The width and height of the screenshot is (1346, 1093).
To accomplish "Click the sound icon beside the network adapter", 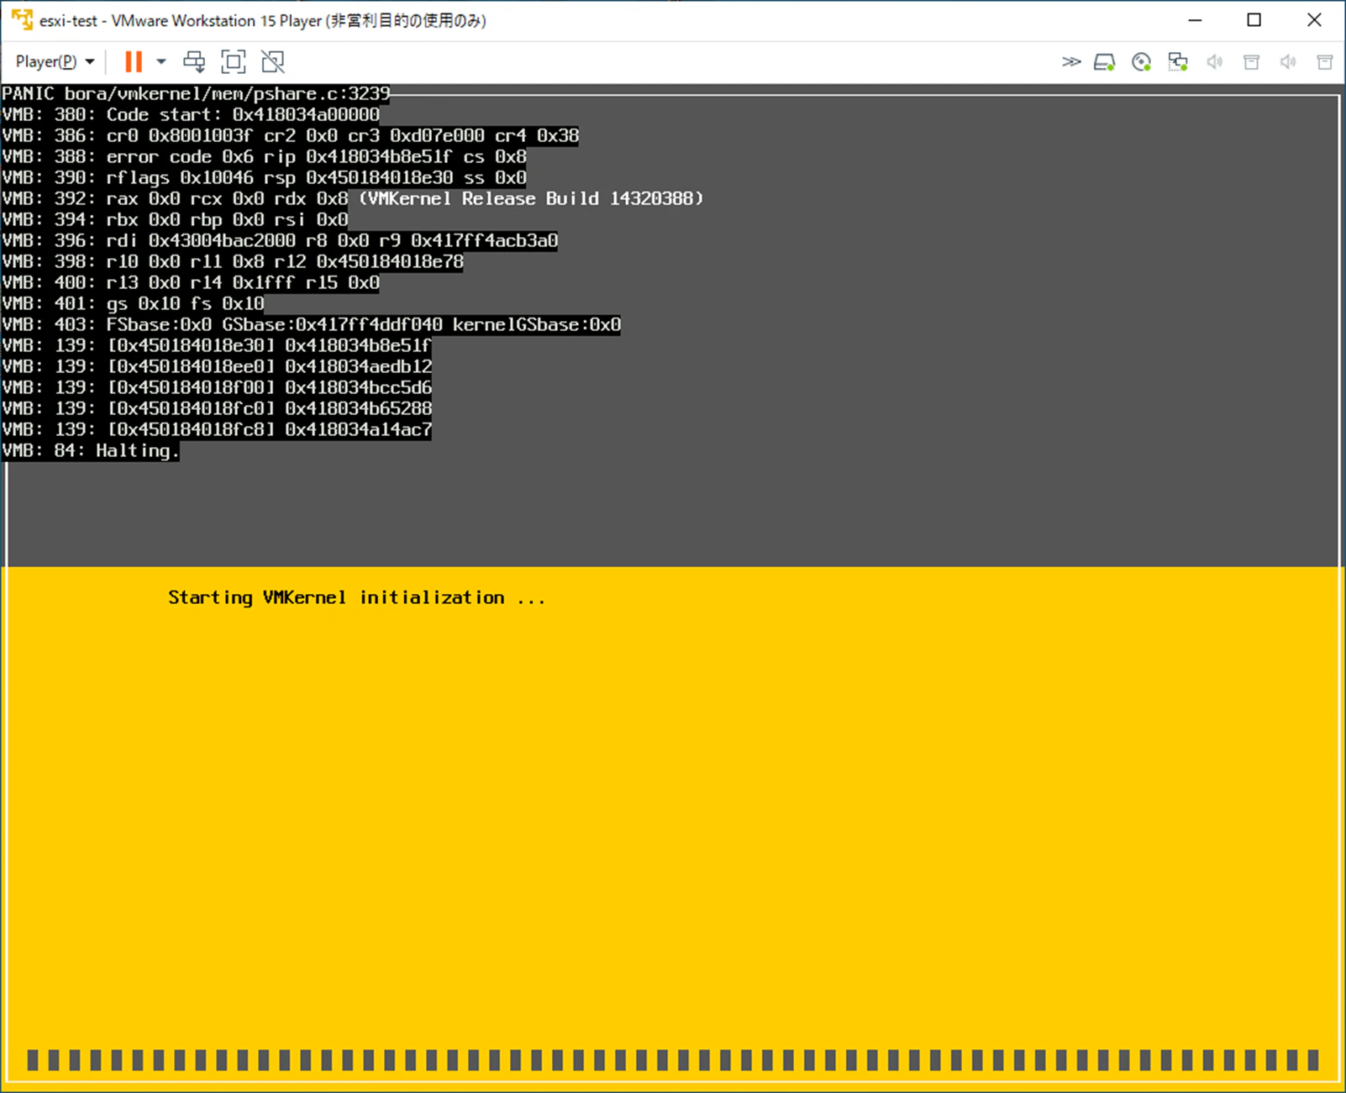I will (x=1215, y=62).
